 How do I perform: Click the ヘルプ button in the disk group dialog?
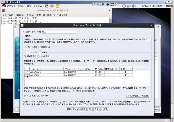pos(104,109)
